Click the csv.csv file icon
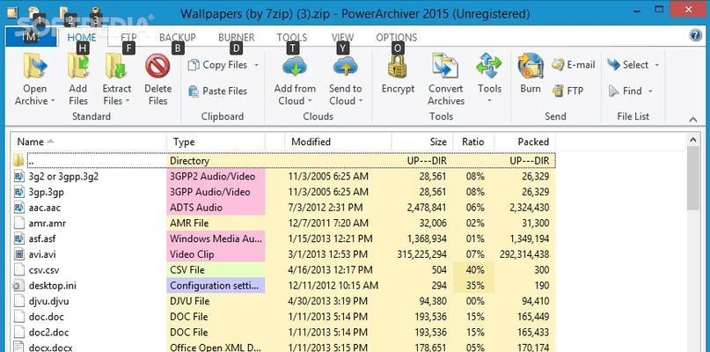 (18, 270)
